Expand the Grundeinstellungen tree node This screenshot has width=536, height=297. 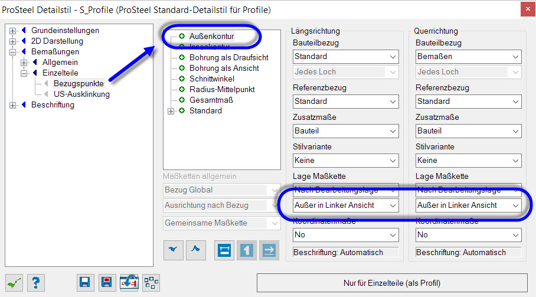coord(12,31)
